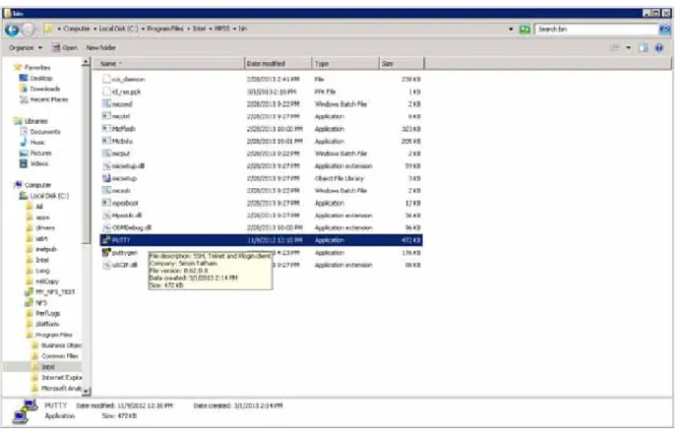Select the PerfLogs folder in tree
The width and height of the screenshot is (675, 436).
coord(48,314)
